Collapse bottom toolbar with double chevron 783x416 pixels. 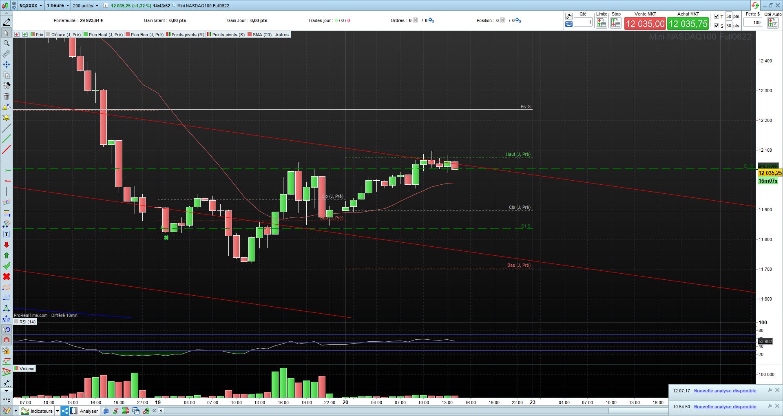(x=155, y=411)
